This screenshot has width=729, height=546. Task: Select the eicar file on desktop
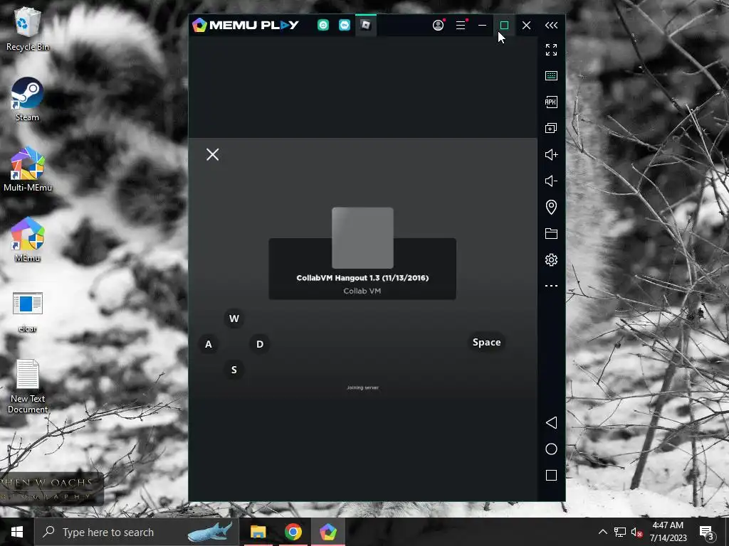(28, 311)
